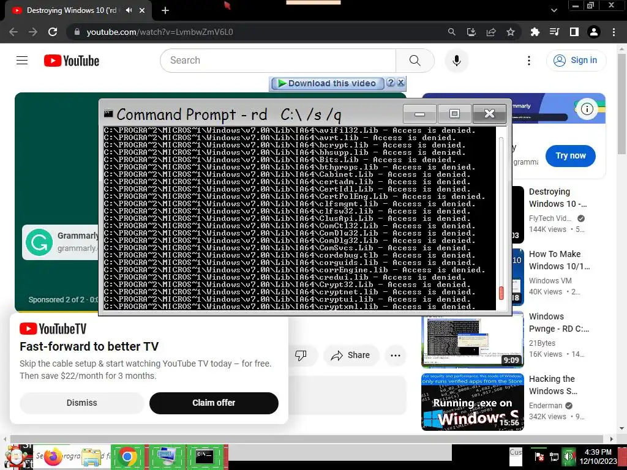This screenshot has width=627, height=470.
Task: Dismiss the YouTube TV offer
Action: tap(81, 403)
